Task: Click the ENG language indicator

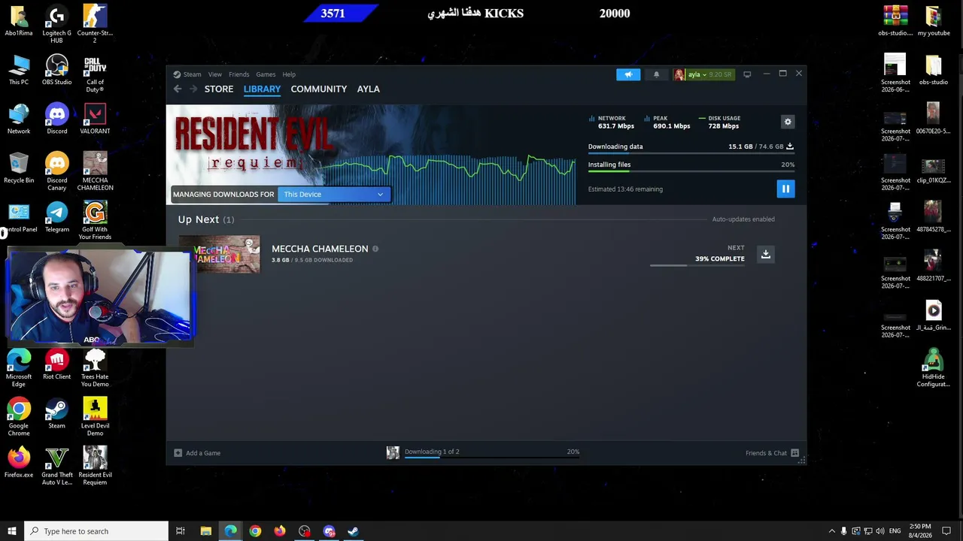Action: pos(895,531)
